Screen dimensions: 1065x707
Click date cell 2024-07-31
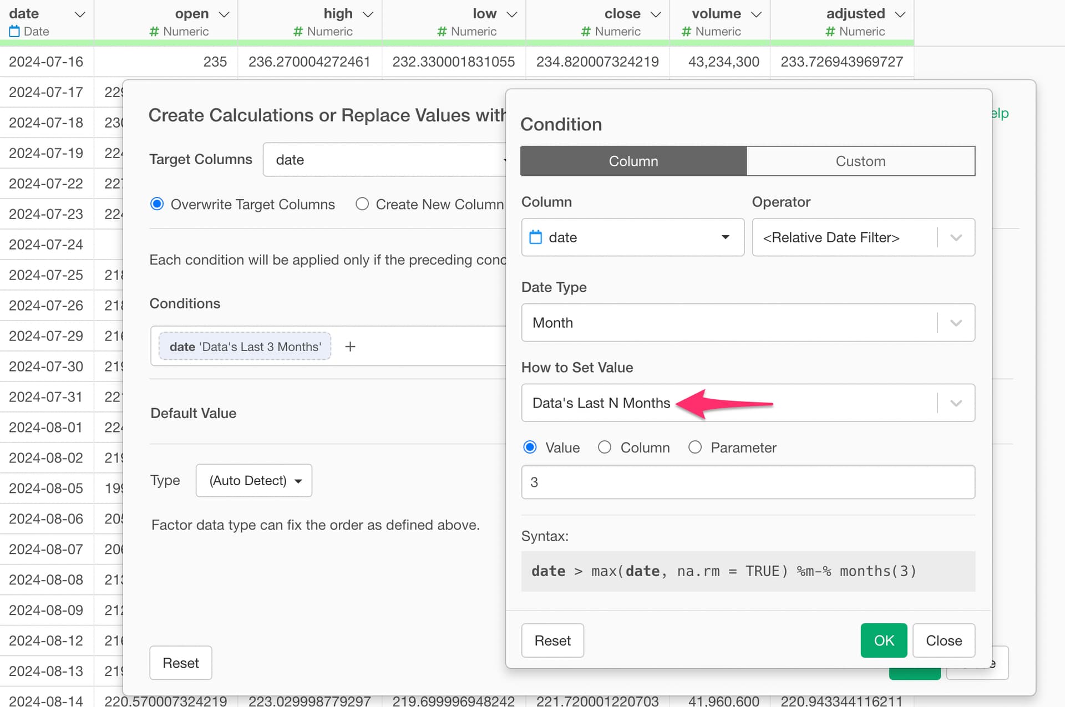(x=46, y=397)
